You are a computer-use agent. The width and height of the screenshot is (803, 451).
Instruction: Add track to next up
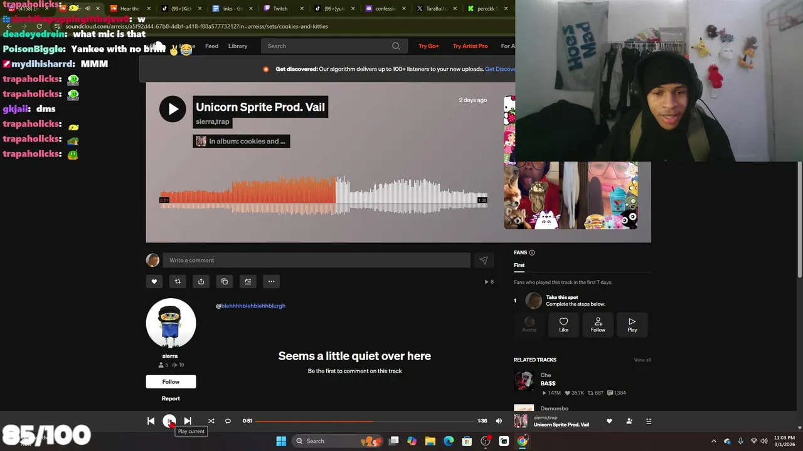pos(248,281)
